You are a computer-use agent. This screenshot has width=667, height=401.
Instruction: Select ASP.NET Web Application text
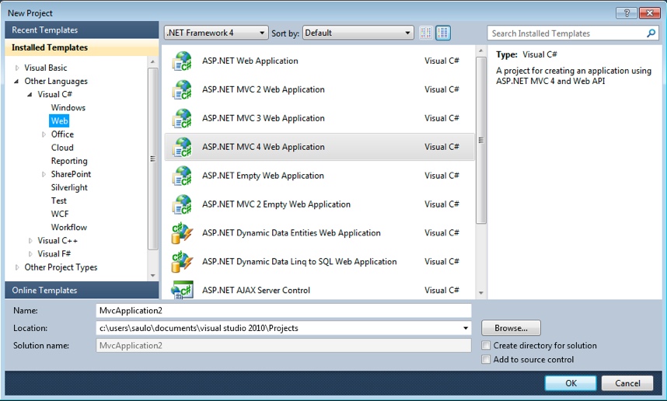pos(250,61)
